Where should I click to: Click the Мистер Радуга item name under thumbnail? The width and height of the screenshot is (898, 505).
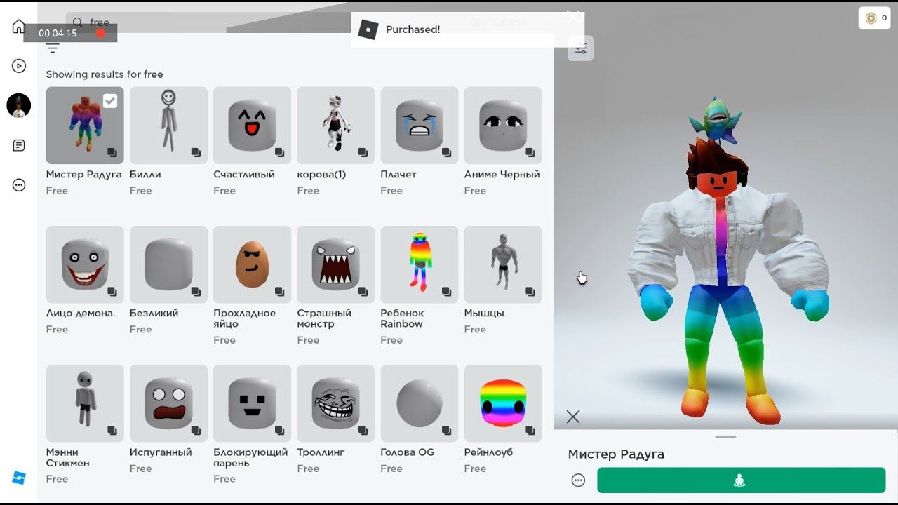tap(83, 175)
